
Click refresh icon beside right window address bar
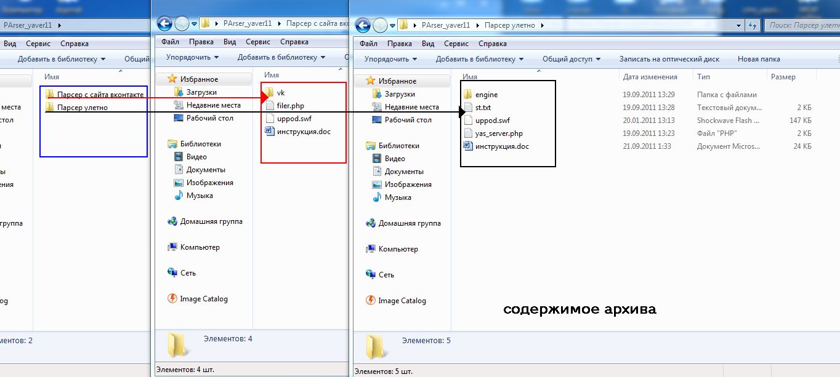752,25
